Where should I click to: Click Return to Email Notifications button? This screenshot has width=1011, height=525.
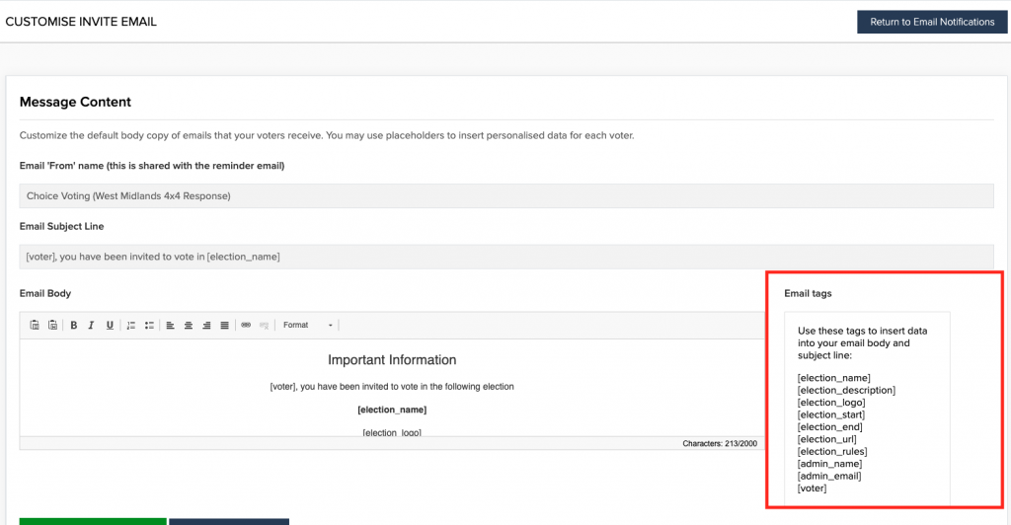(x=932, y=22)
